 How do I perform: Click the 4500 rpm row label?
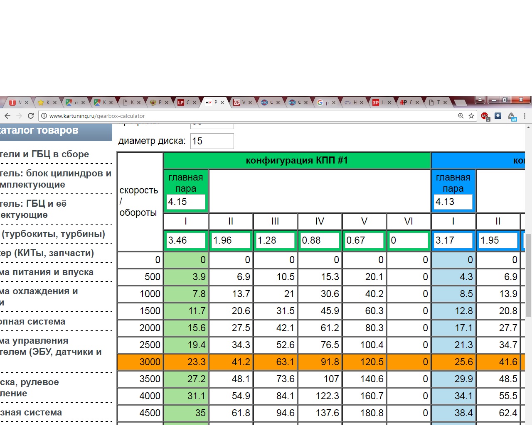(x=140, y=413)
